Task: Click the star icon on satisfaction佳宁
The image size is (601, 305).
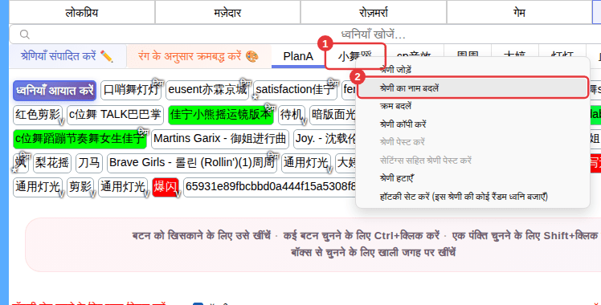Action: coord(255,96)
